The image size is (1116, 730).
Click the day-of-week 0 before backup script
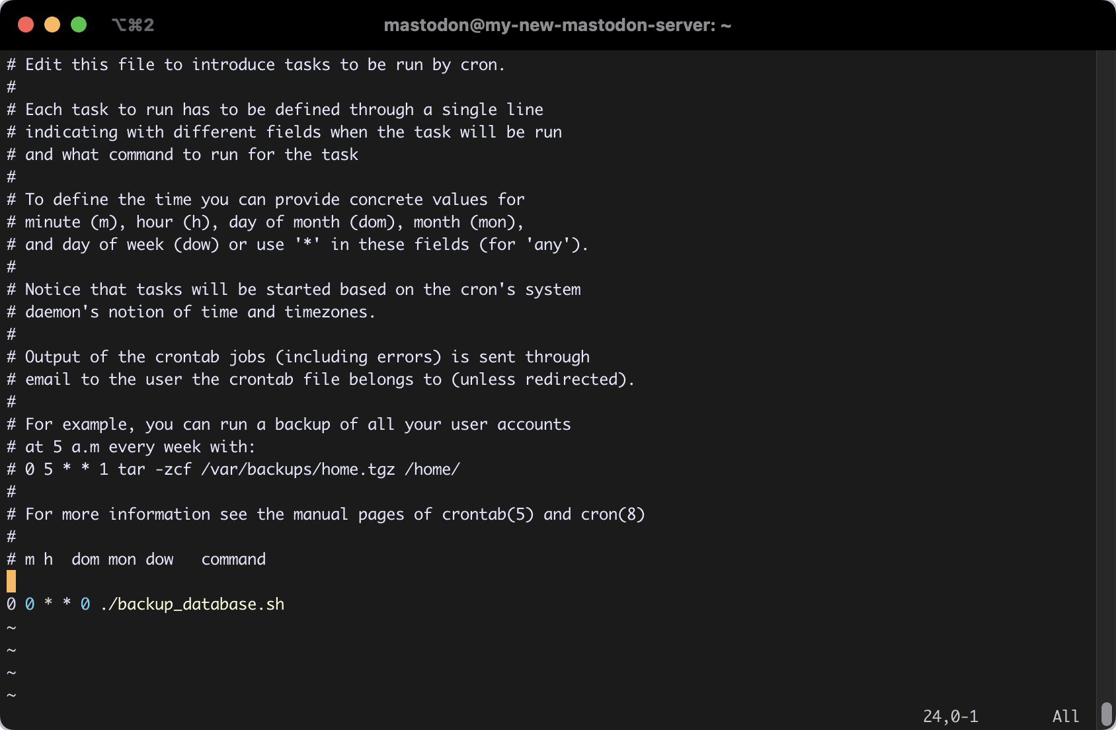(85, 604)
